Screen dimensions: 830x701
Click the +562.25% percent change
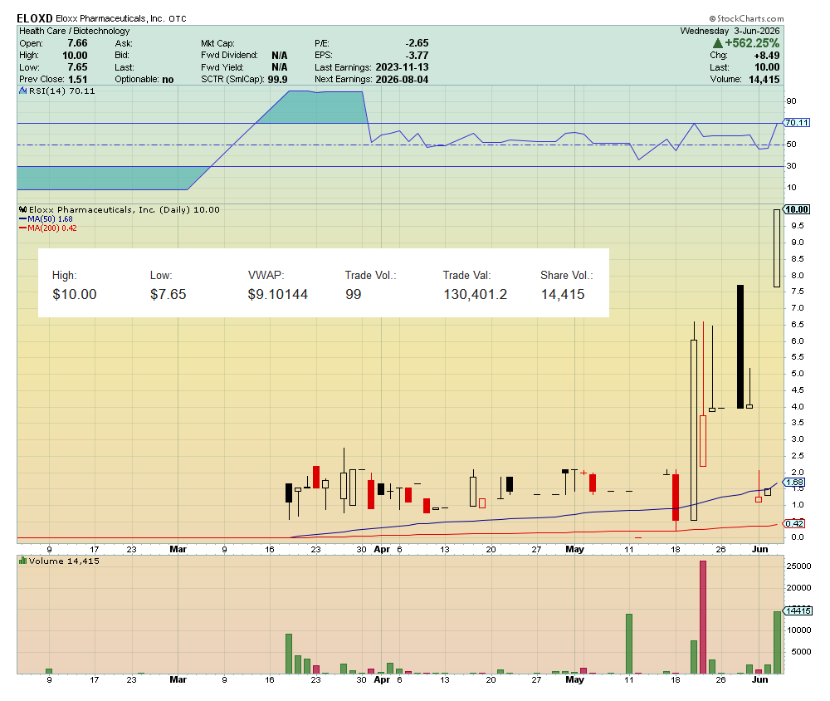point(752,43)
